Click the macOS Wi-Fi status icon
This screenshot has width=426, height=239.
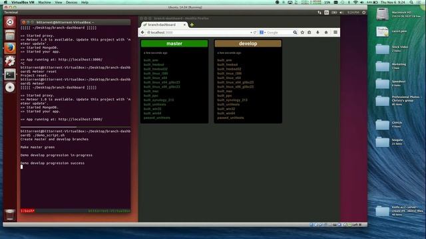tap(355, 2)
